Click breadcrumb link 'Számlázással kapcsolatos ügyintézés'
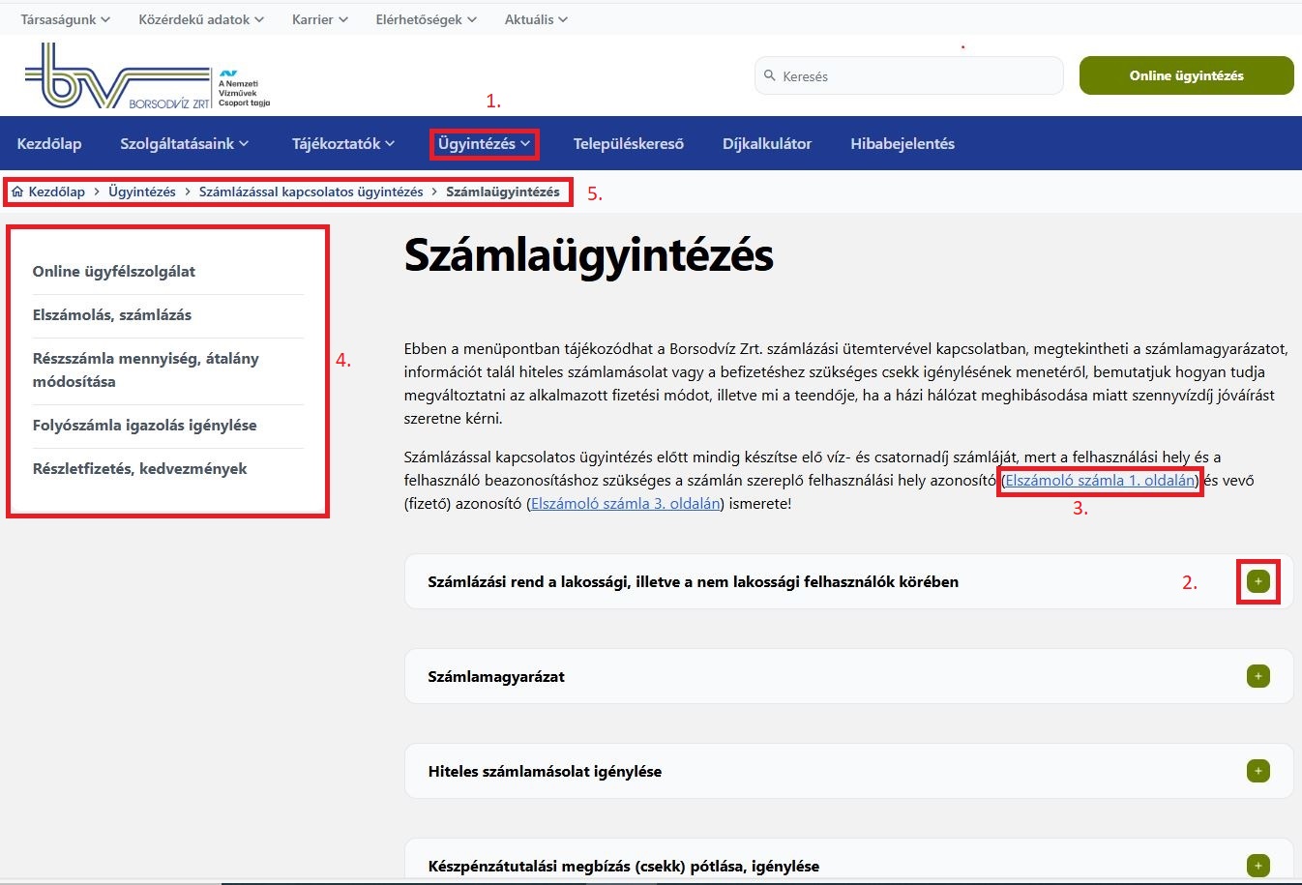The height and width of the screenshot is (885, 1302). click(x=311, y=192)
